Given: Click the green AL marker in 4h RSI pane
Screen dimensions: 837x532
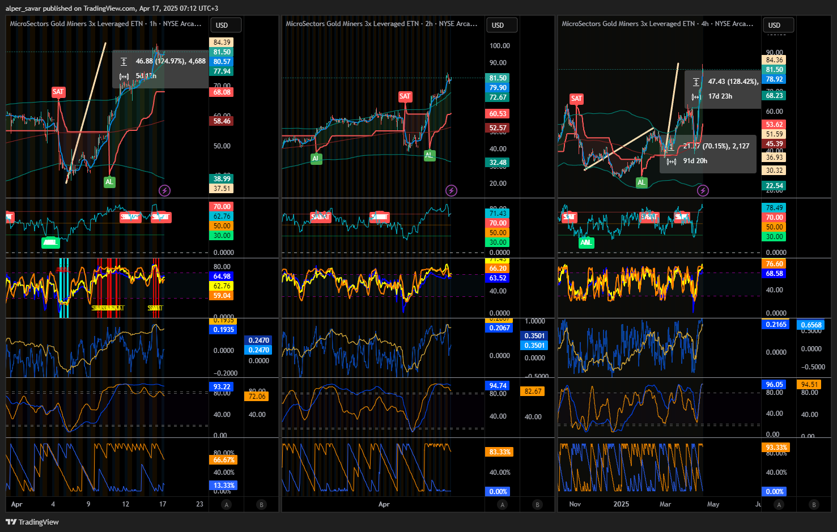Looking at the screenshot, I should point(585,242).
